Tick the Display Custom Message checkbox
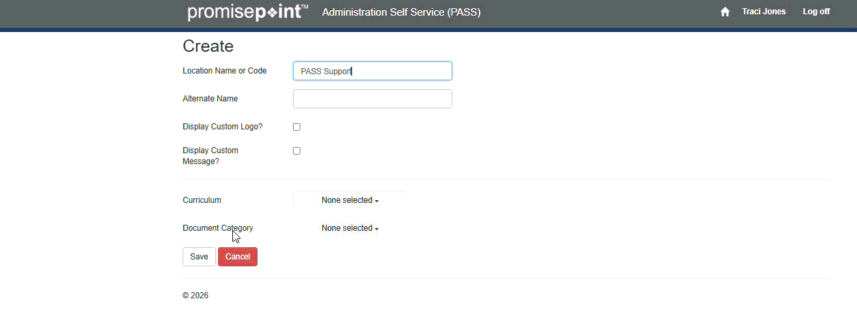The height and width of the screenshot is (316, 857). pos(296,151)
